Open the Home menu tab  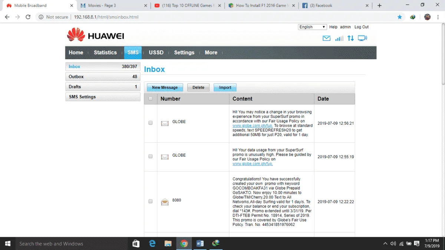[76, 53]
